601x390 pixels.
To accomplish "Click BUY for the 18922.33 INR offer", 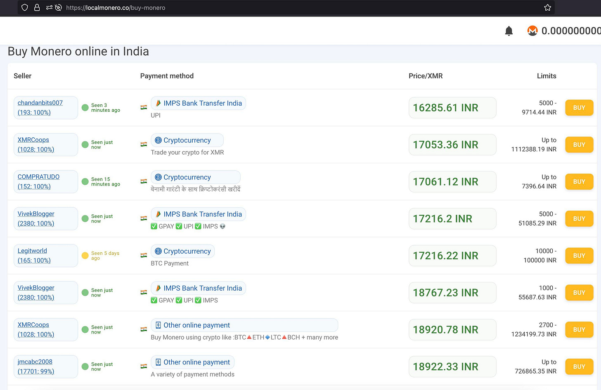I will tap(579, 367).
